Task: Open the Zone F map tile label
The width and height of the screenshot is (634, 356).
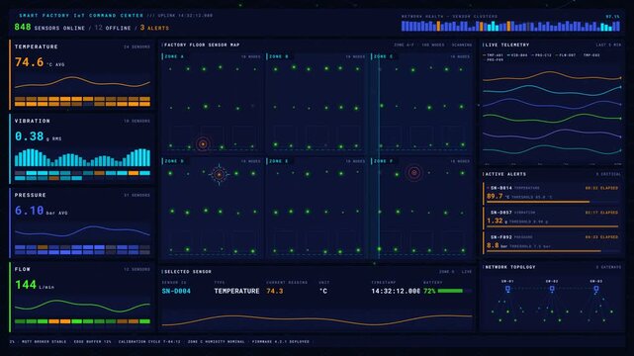Action: click(x=384, y=161)
